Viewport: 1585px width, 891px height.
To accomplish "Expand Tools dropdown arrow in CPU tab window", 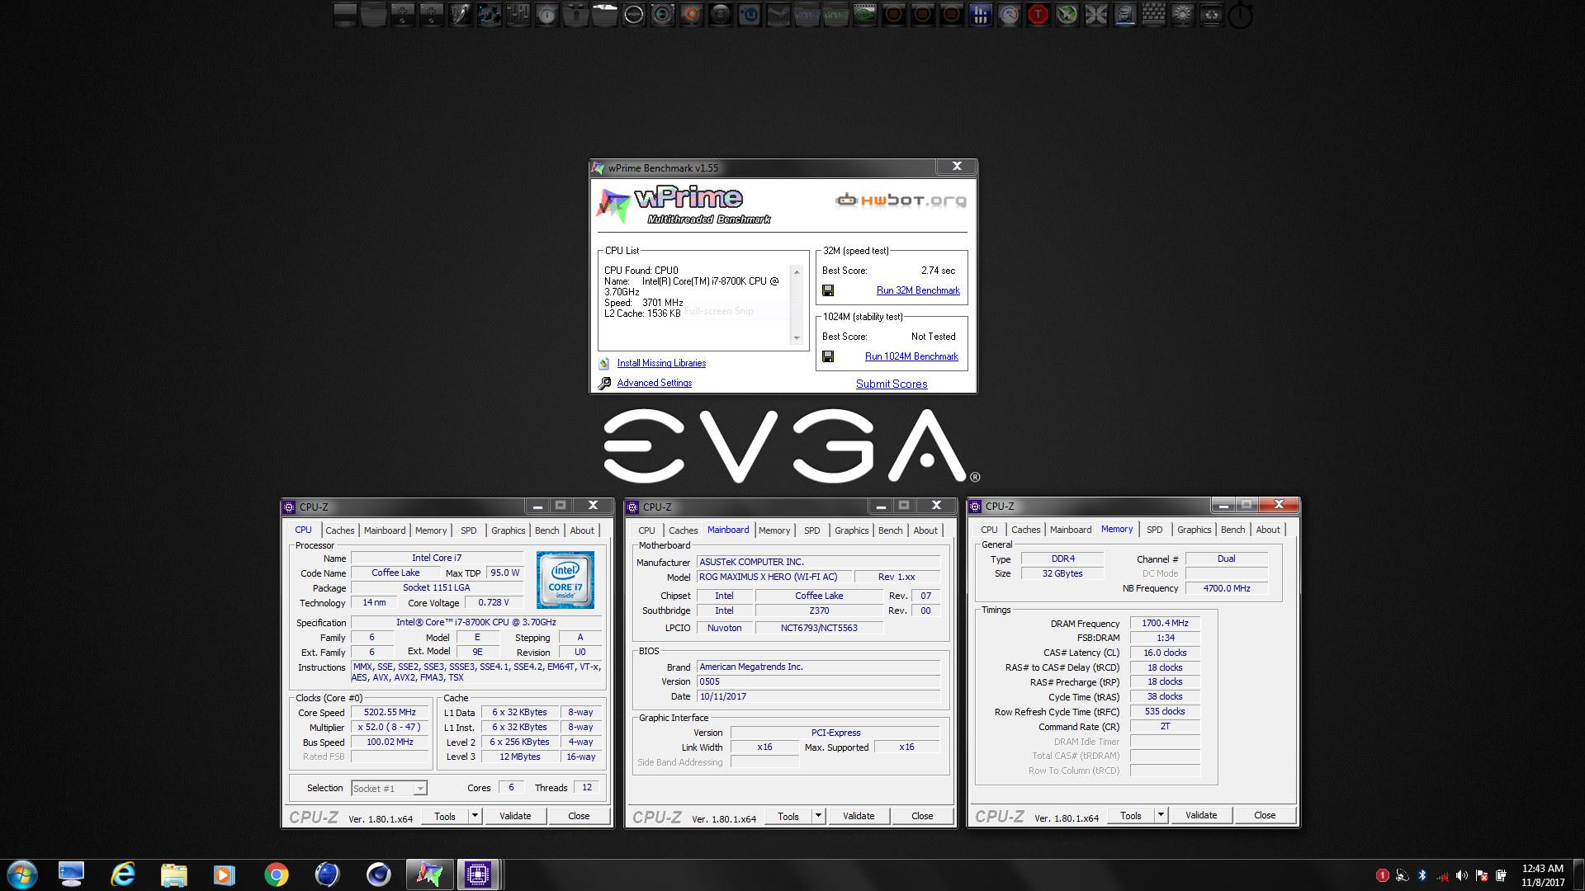I will (475, 816).
